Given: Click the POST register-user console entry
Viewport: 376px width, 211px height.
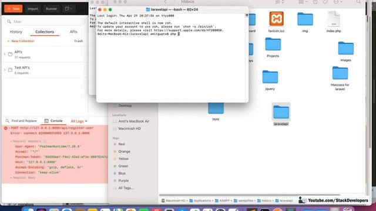Looking at the screenshot, I should (x=52, y=128).
